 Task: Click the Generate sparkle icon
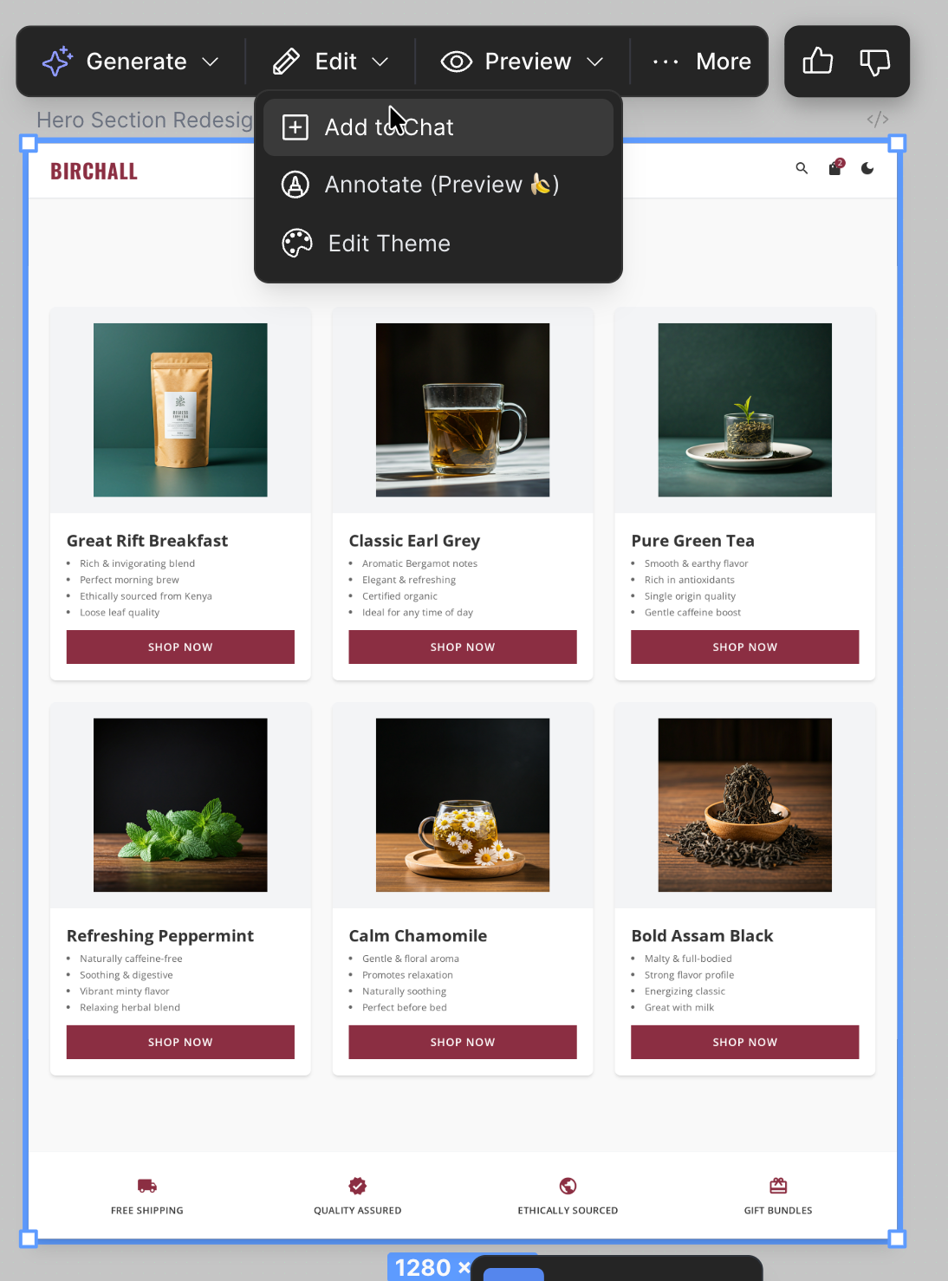tap(57, 62)
